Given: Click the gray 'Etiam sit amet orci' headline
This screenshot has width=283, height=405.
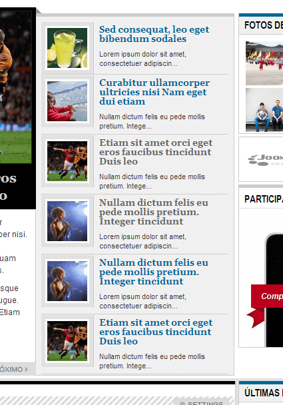Looking at the screenshot, I should pyautogui.click(x=156, y=152).
